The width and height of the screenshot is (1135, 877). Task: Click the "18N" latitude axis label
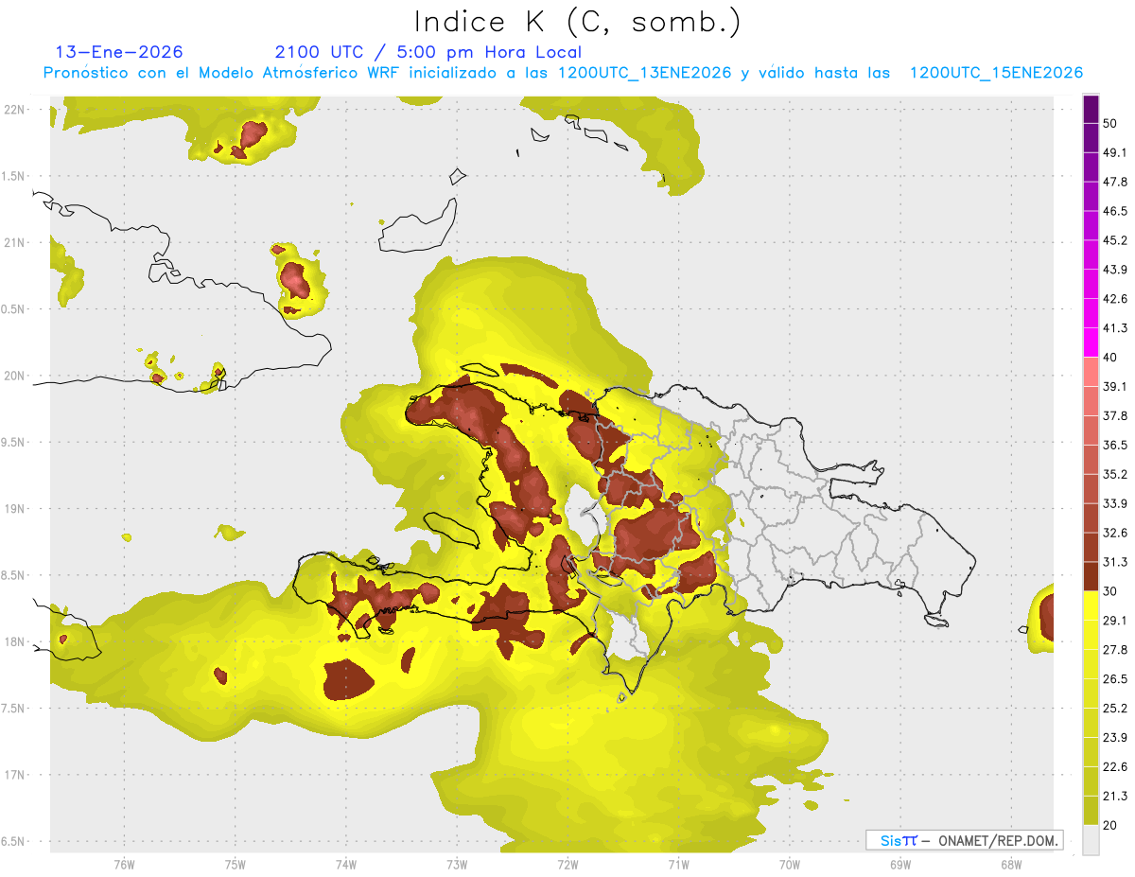16,642
